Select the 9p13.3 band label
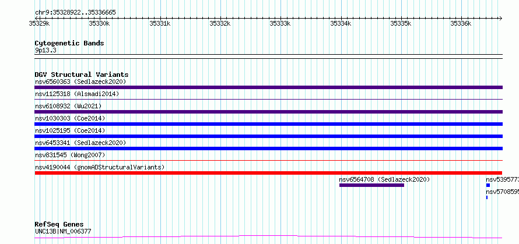 tap(45, 50)
